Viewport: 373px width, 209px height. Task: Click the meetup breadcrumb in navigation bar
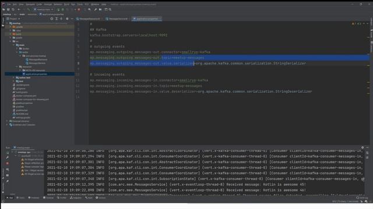tap(7, 14)
